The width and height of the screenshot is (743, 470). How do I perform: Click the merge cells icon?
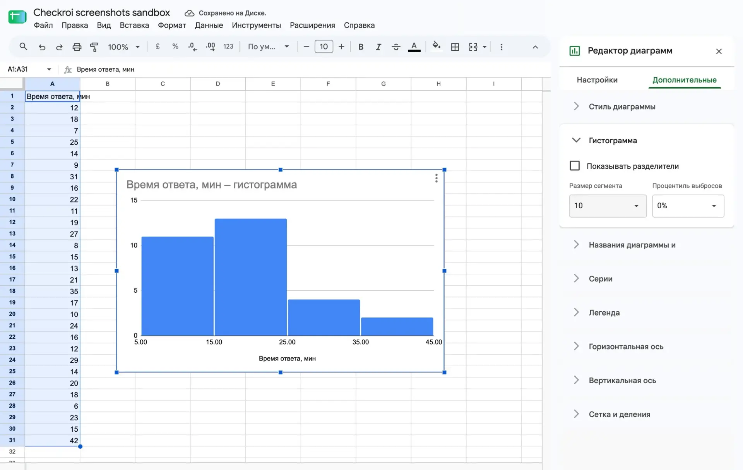(x=473, y=47)
